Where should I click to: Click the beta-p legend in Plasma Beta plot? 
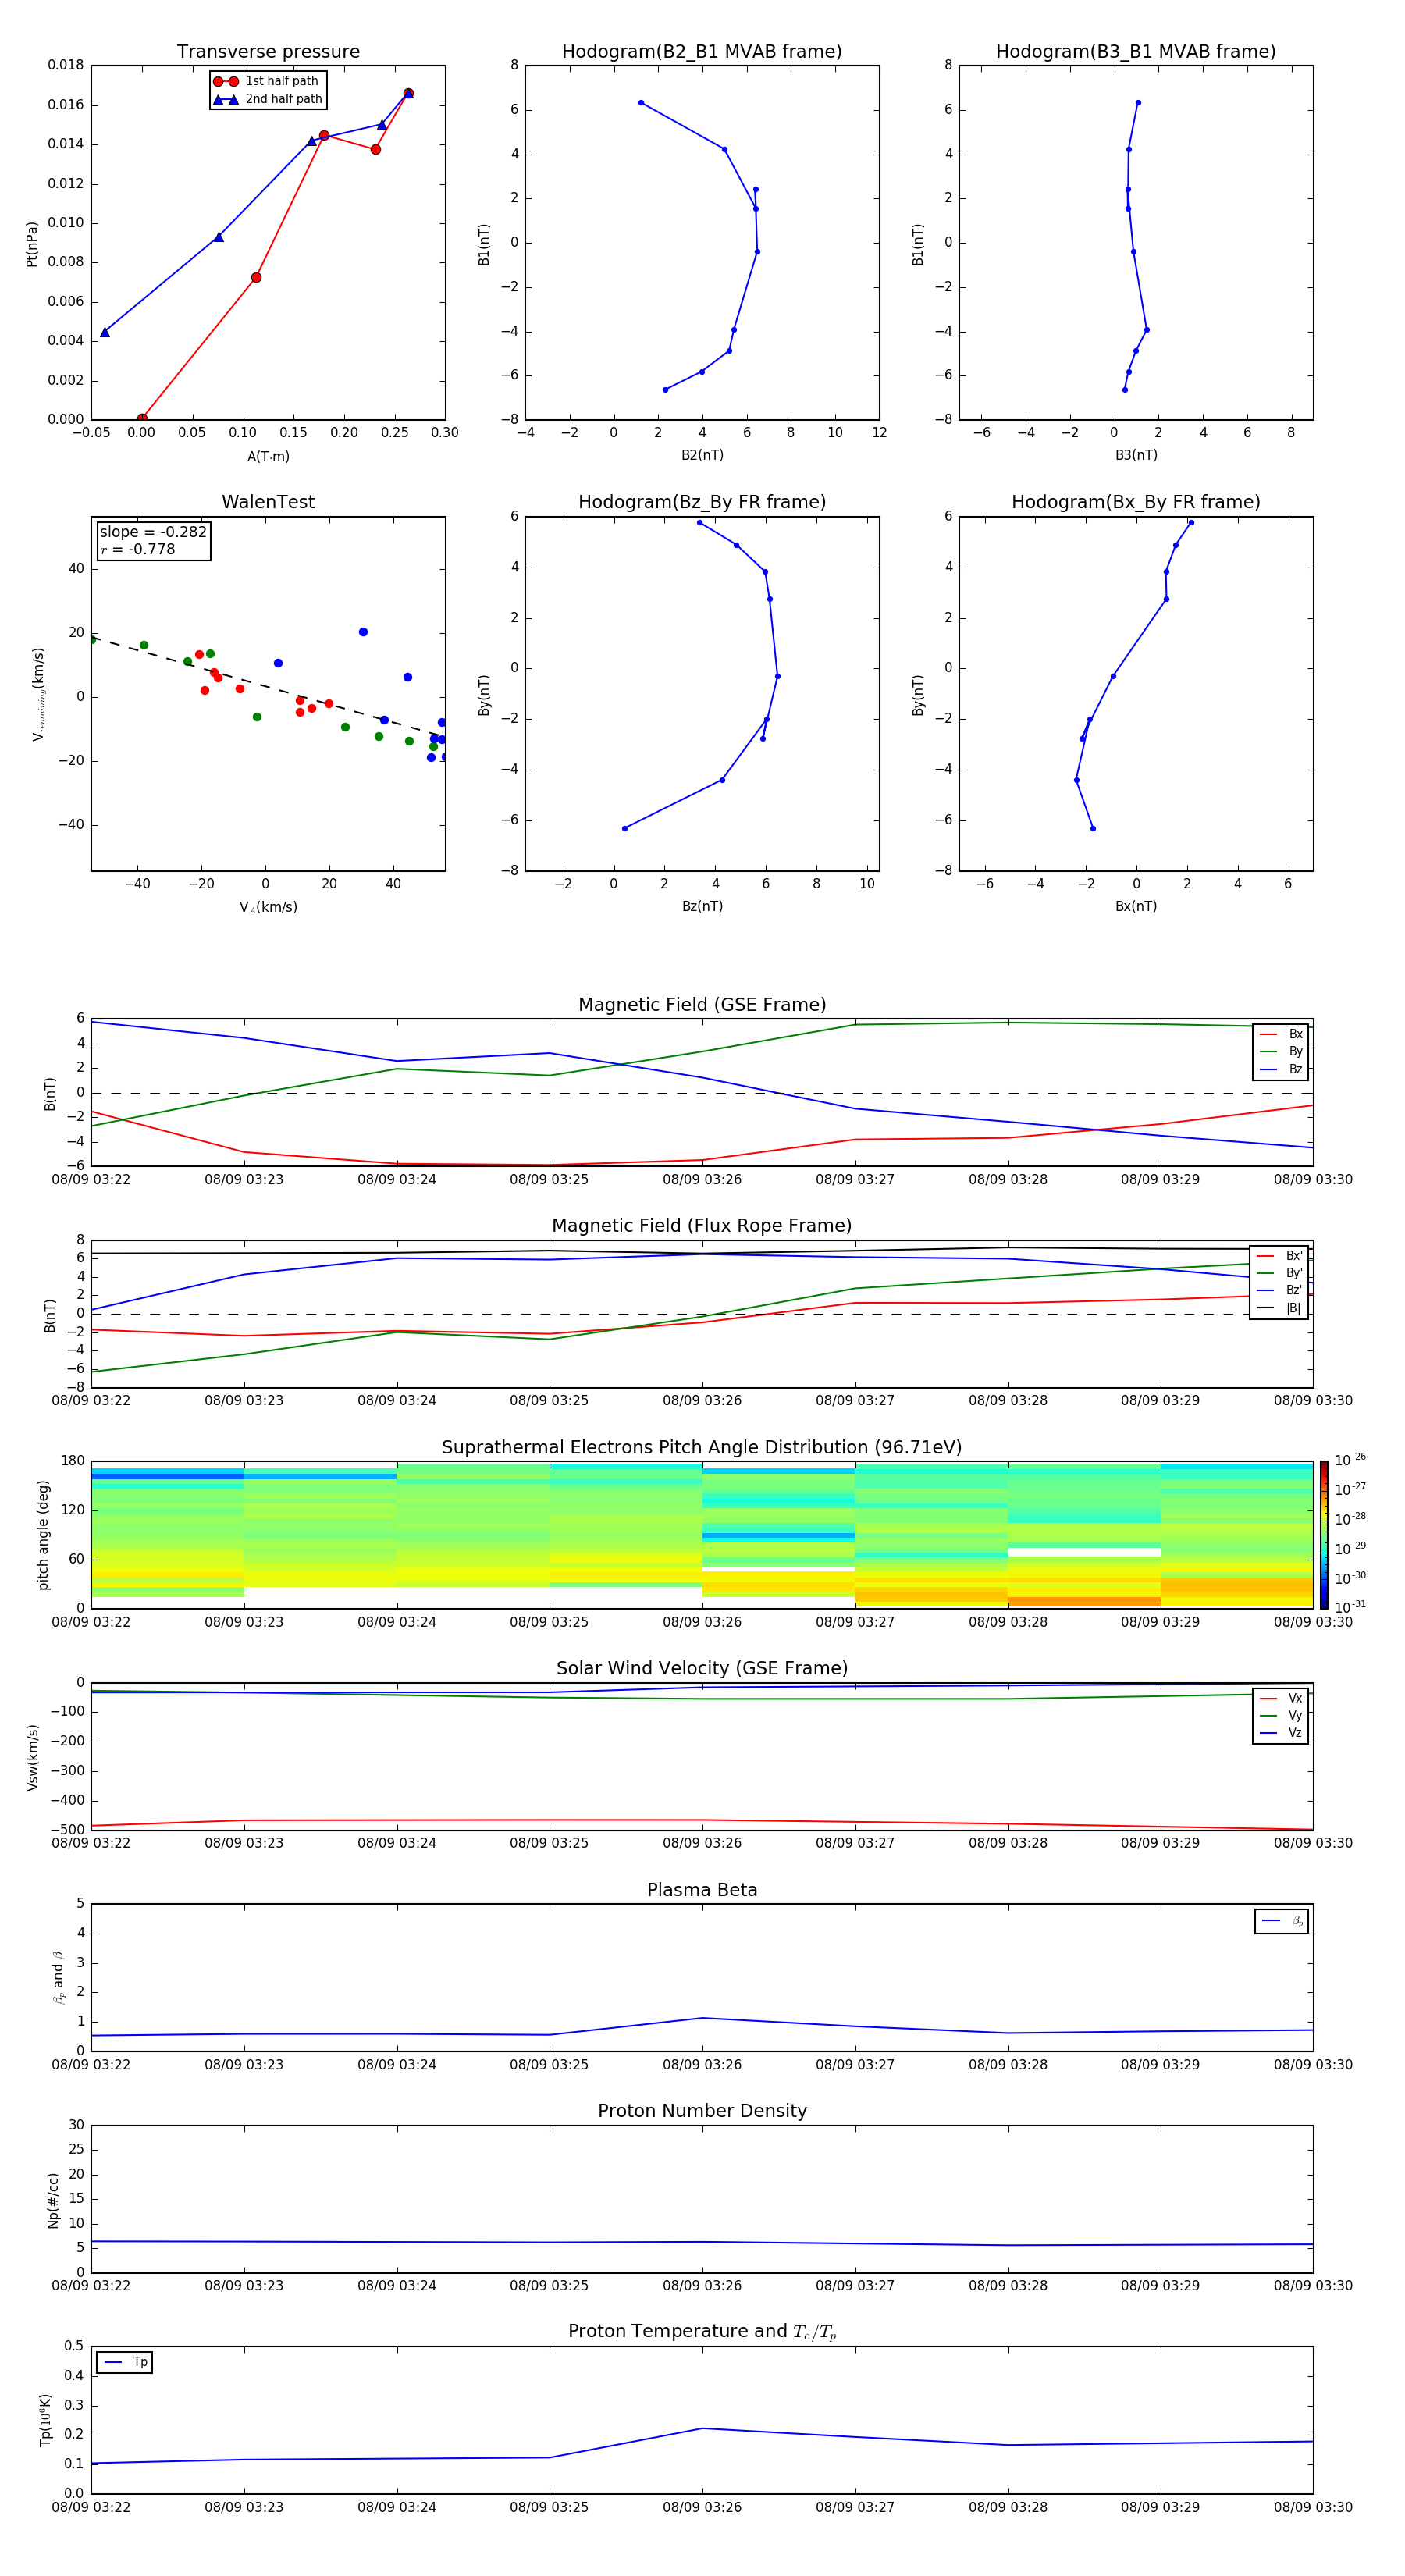pyautogui.click(x=1281, y=1921)
